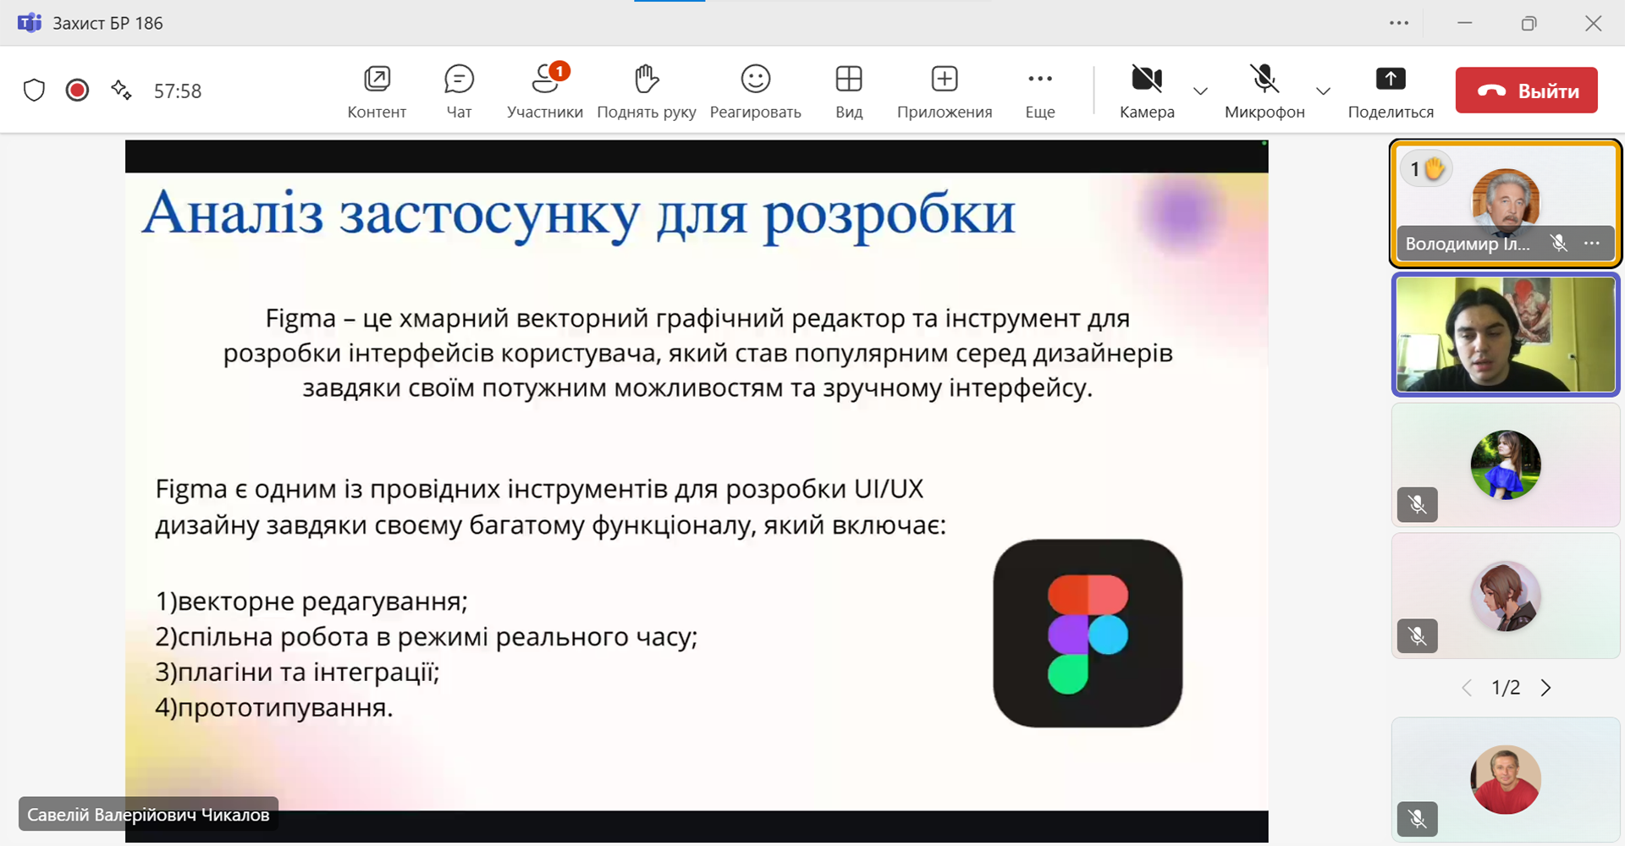Expand camera options dropdown arrow
The height and width of the screenshot is (846, 1625).
click(x=1200, y=91)
